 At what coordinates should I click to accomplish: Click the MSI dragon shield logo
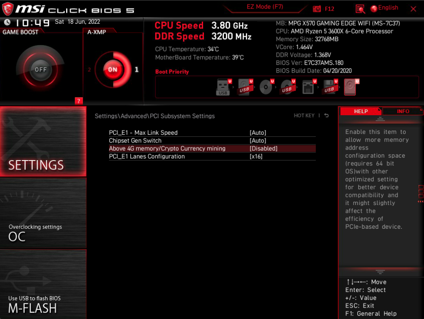click(8, 9)
